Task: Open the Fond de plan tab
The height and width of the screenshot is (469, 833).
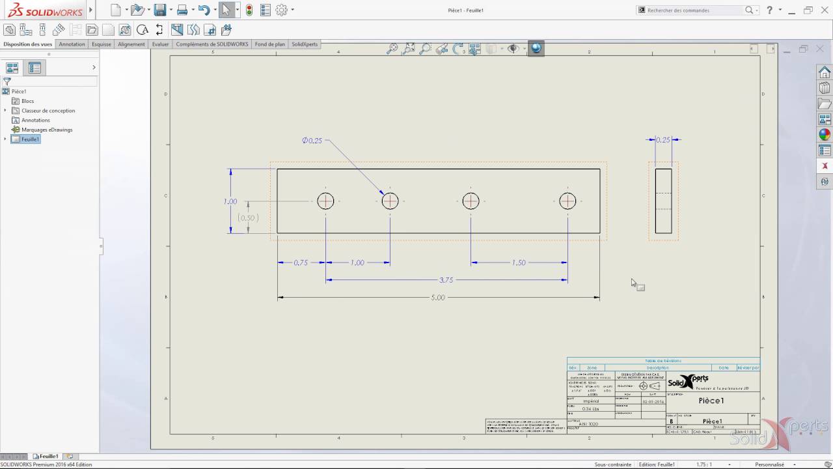Action: coord(270,44)
